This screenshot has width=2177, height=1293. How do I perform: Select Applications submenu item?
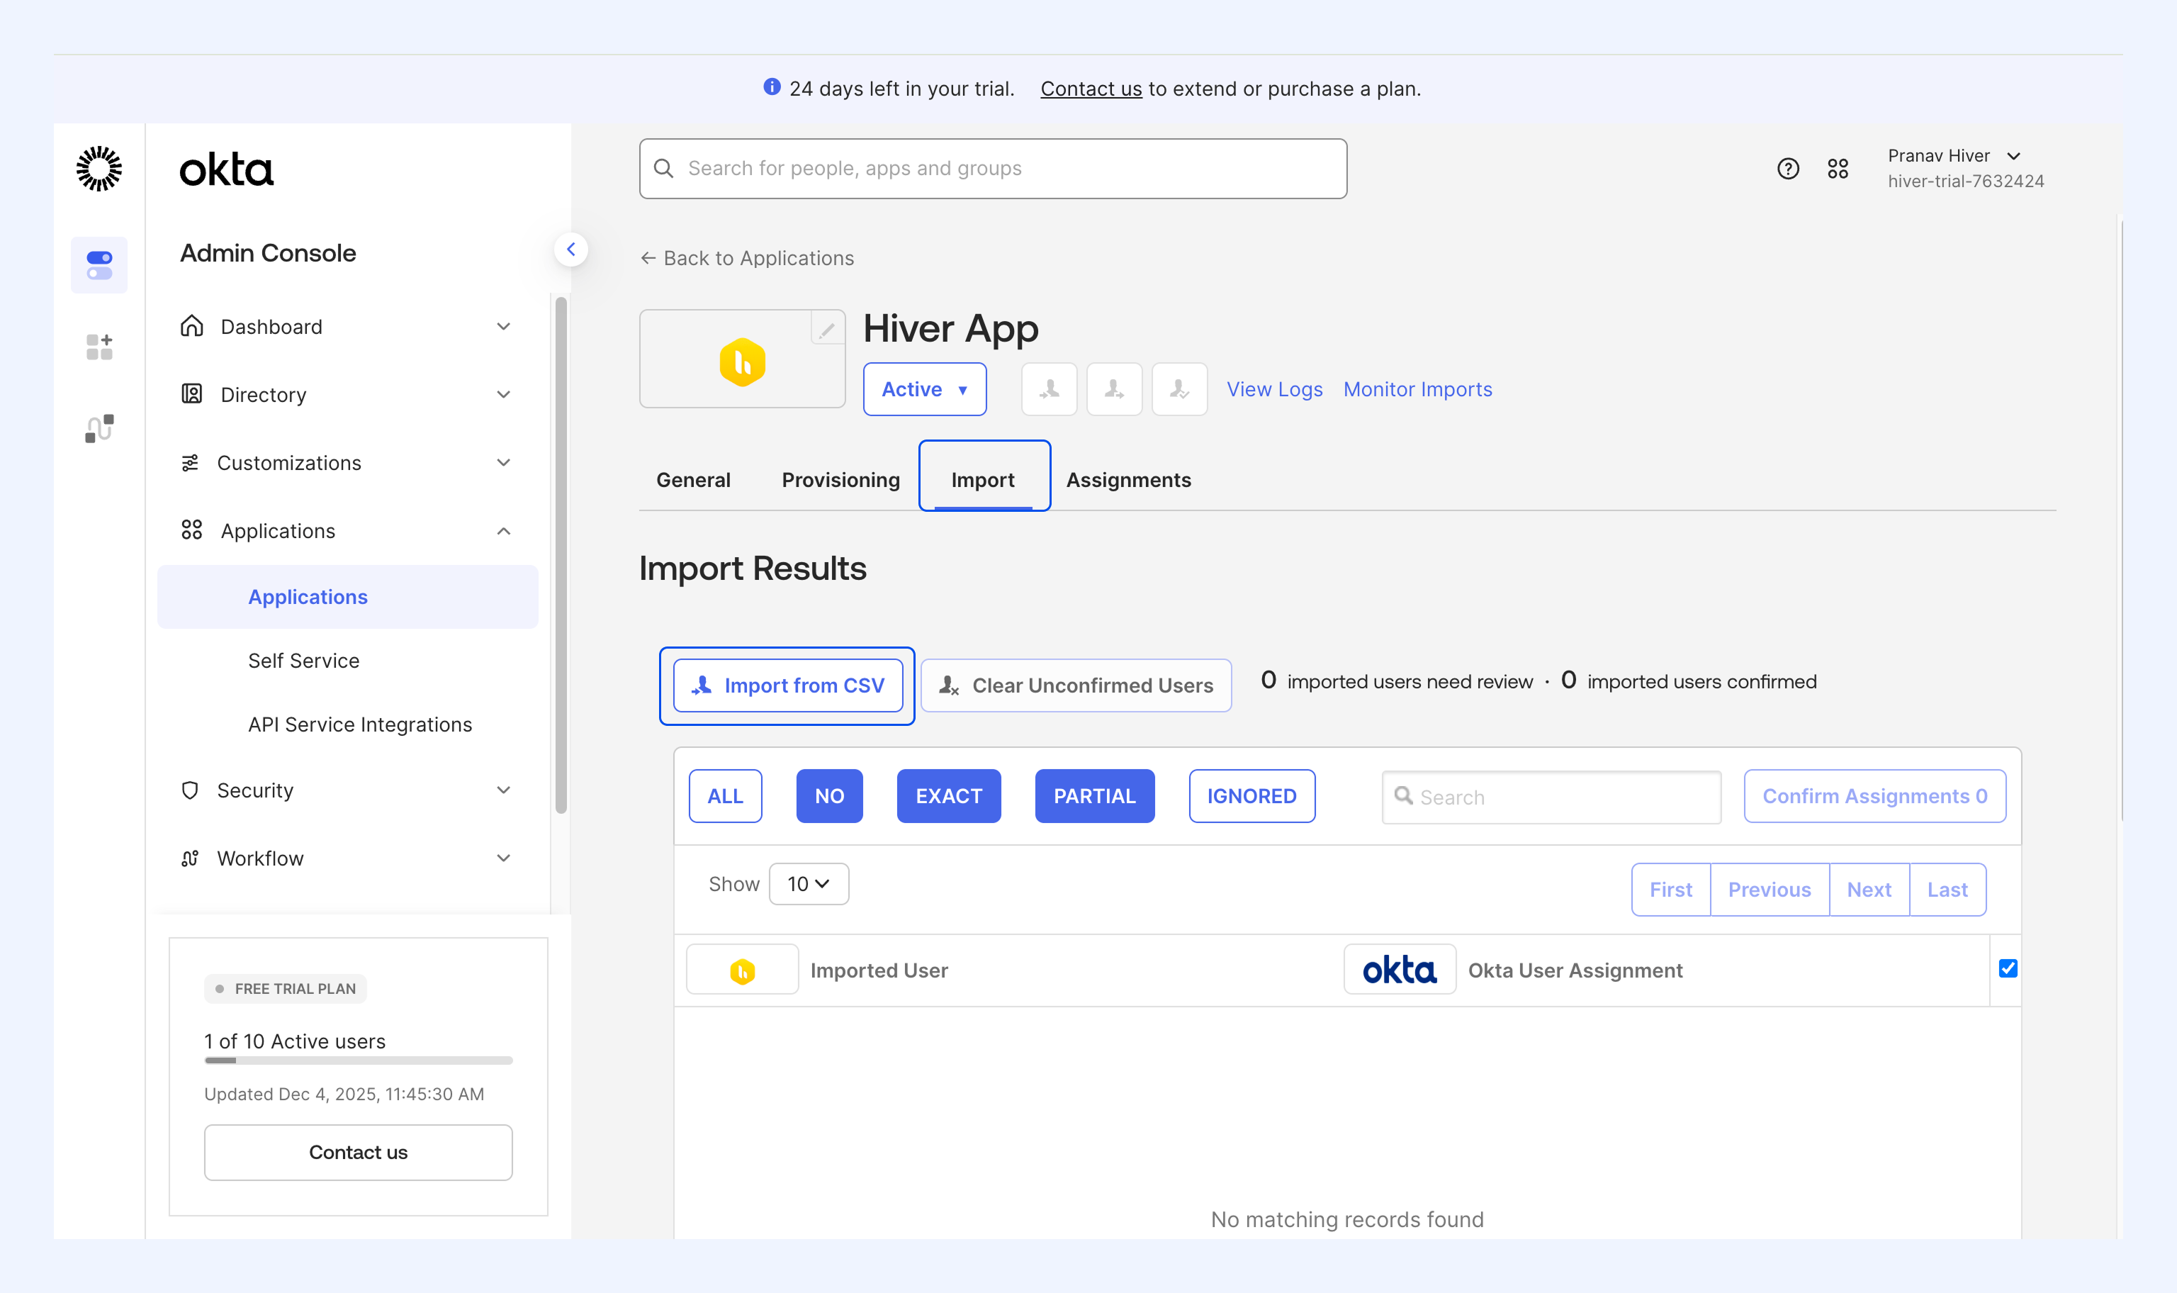[x=347, y=597]
